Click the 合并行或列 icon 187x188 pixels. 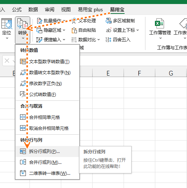[x=23, y=162]
